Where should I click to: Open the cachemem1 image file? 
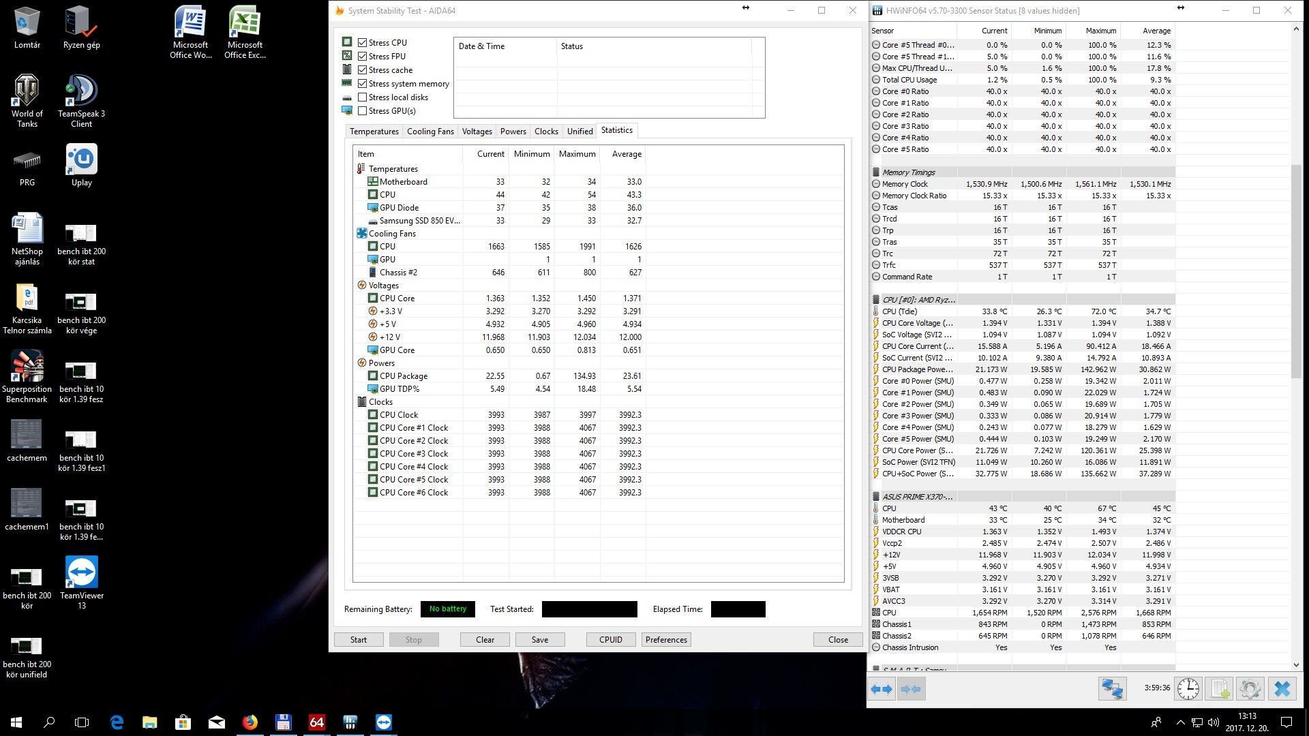pyautogui.click(x=27, y=509)
